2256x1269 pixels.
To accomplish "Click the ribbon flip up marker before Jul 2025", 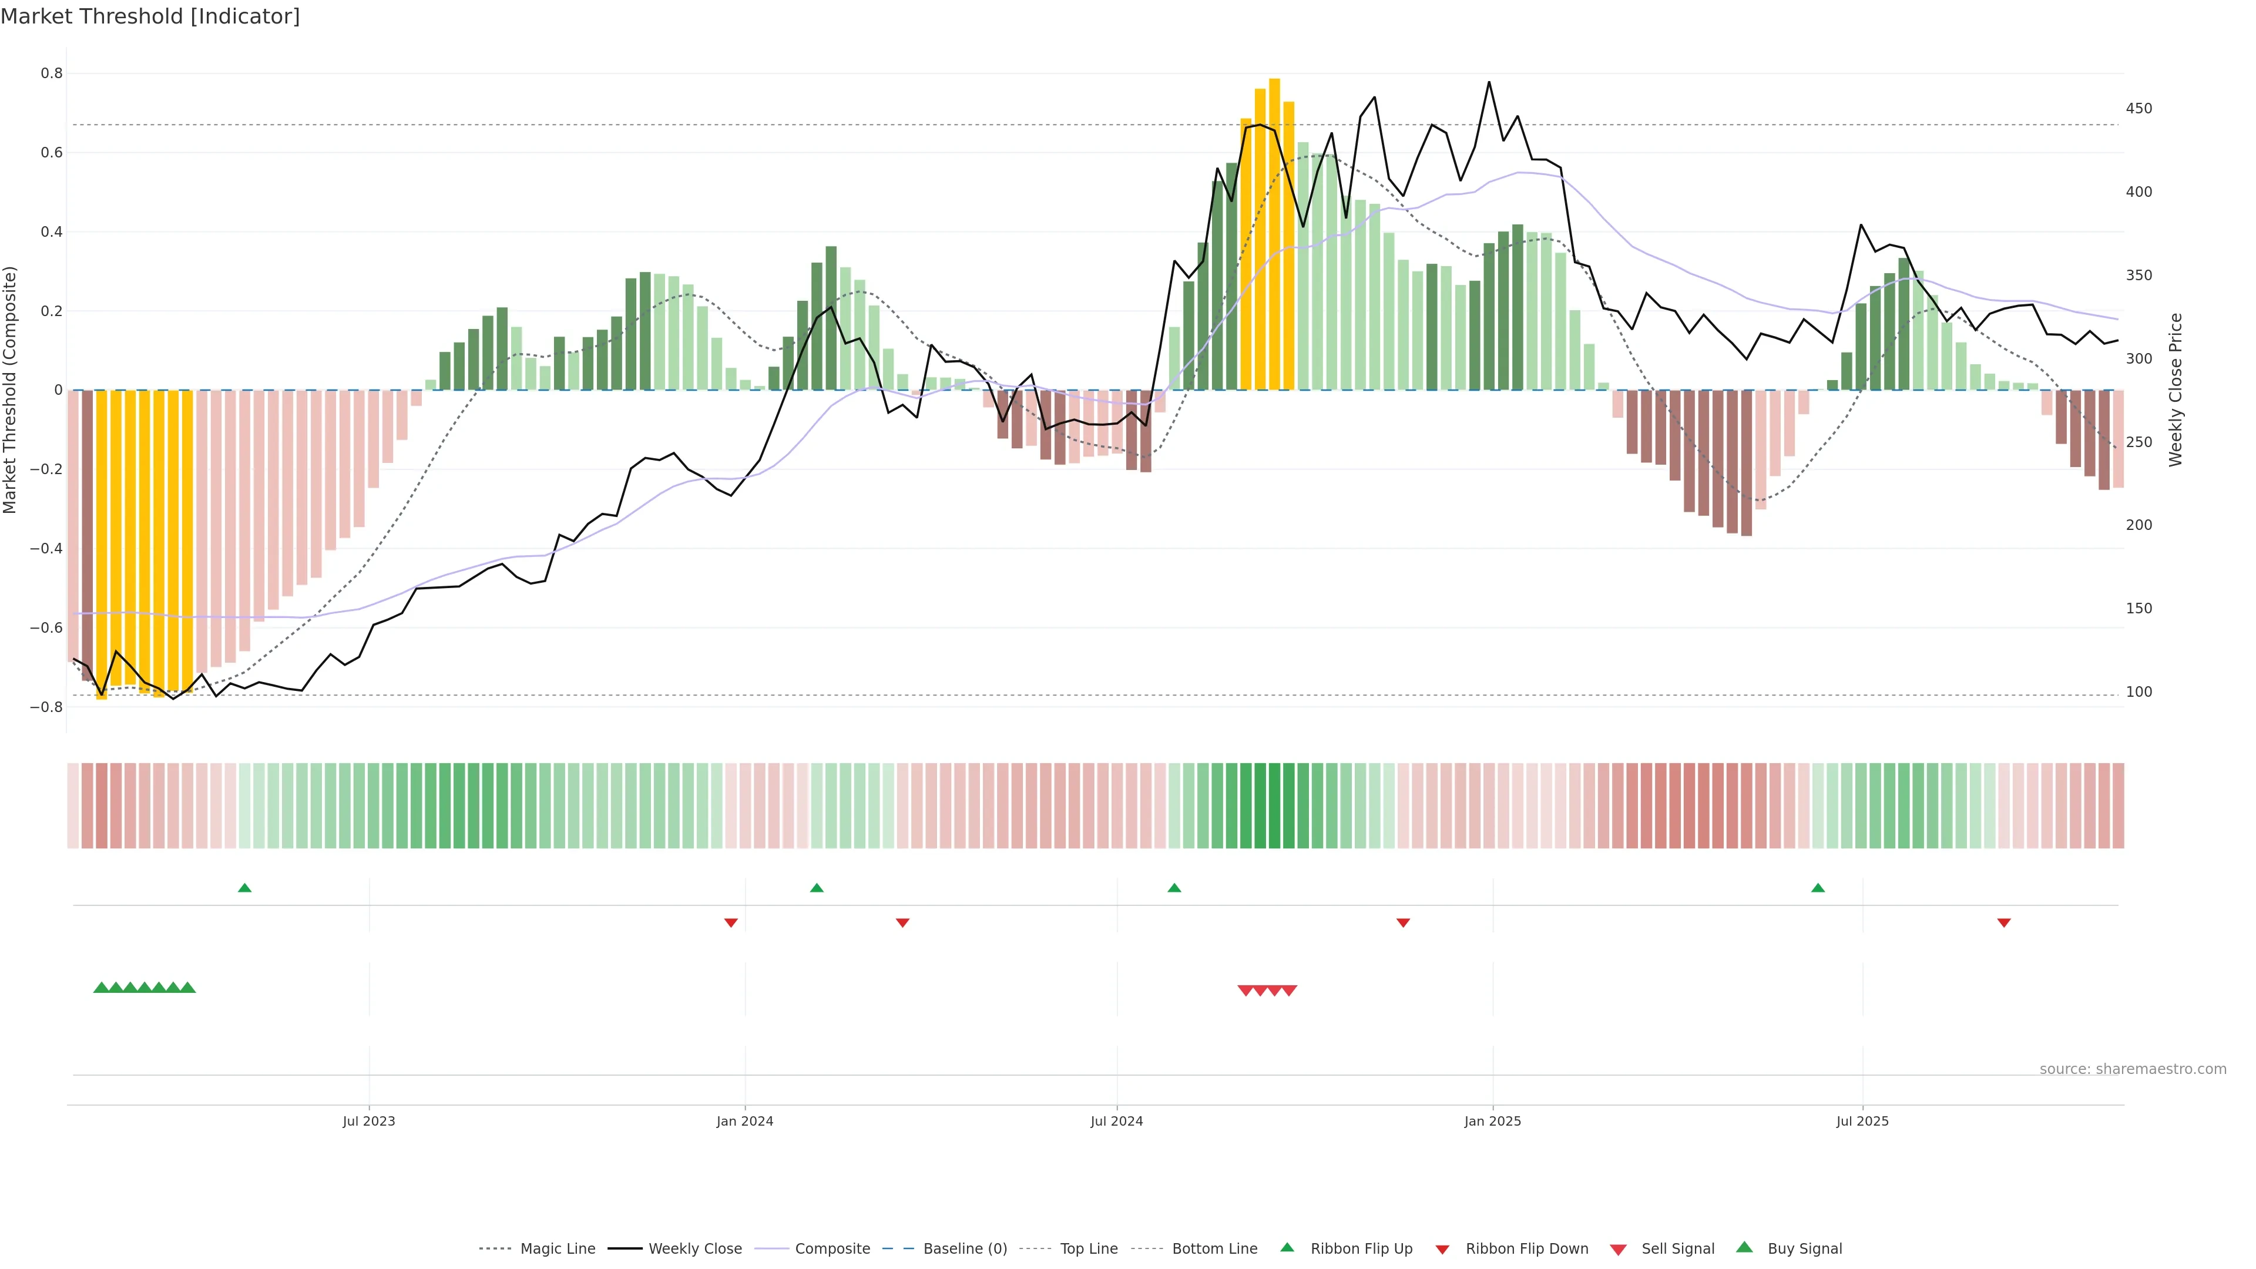I will (1818, 888).
